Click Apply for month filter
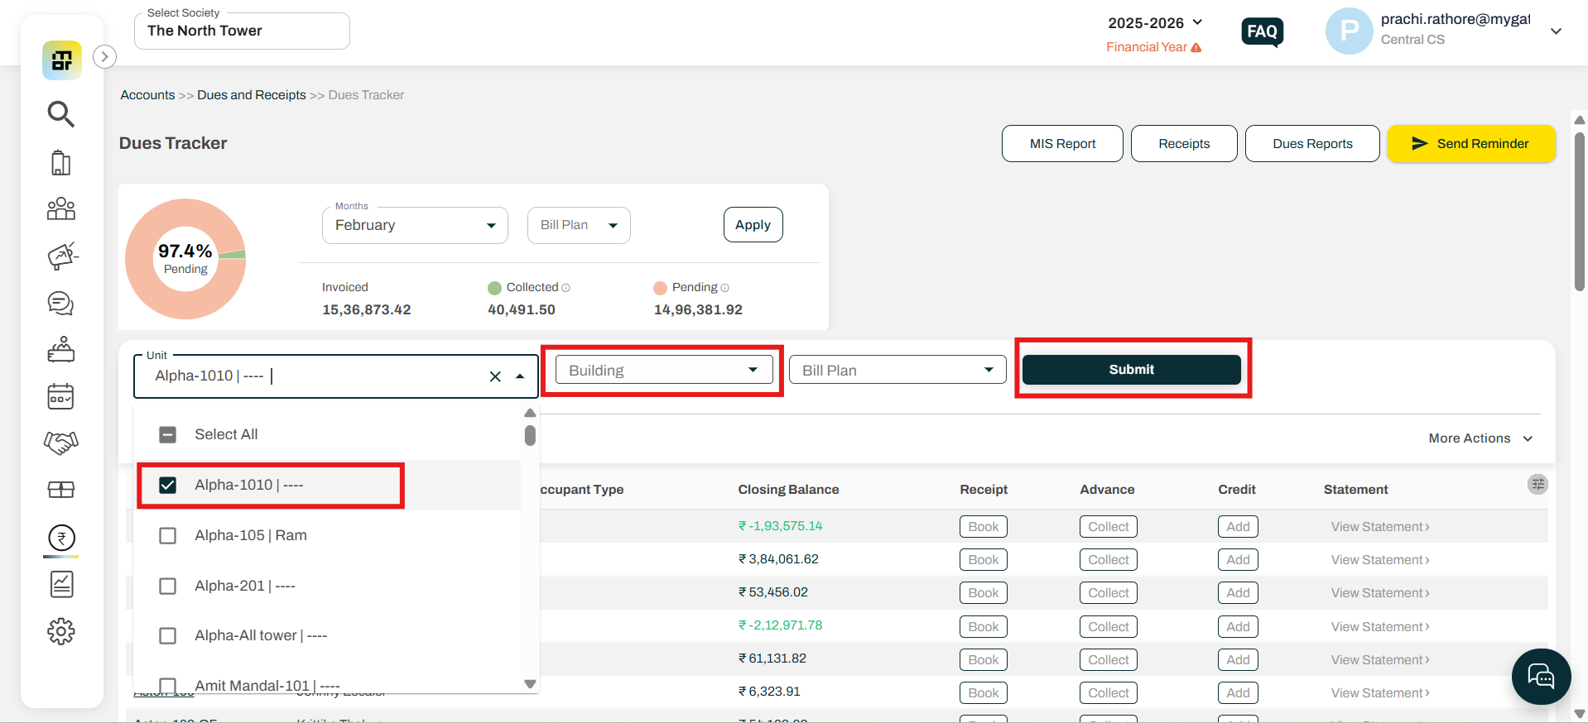 [753, 225]
